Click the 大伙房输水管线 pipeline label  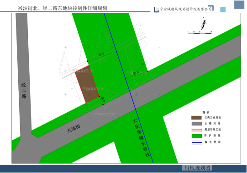coord(141,138)
